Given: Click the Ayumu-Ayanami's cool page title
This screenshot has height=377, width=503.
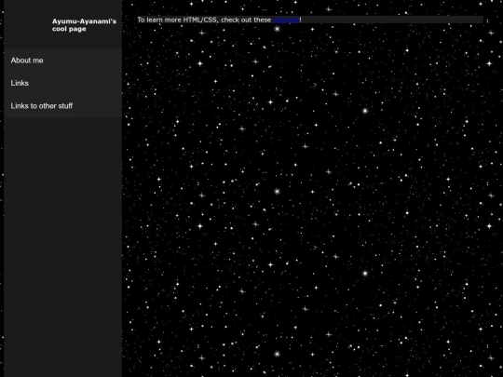Looking at the screenshot, I should [x=84, y=25].
